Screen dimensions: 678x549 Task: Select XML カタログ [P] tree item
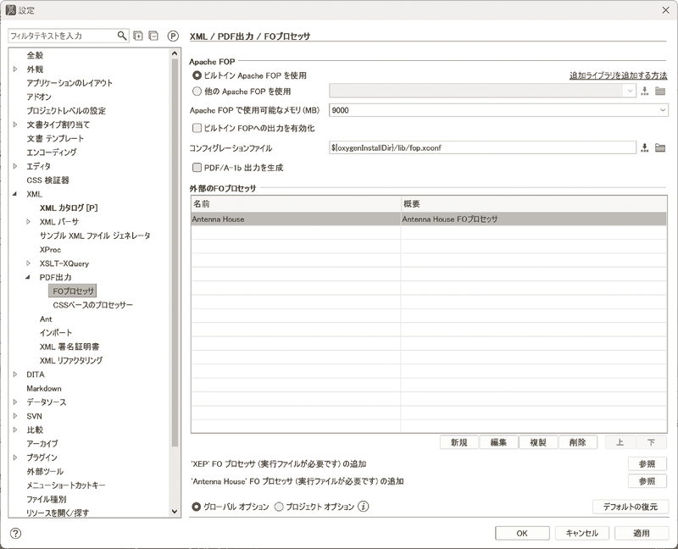[69, 208]
